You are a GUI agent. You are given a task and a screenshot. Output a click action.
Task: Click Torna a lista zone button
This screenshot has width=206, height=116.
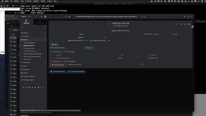click(58, 72)
